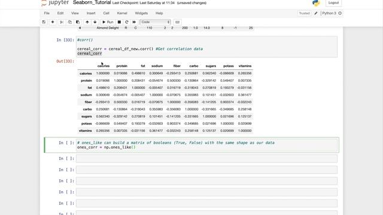
Task: Click the Python logo icon
Action: (x=316, y=2)
